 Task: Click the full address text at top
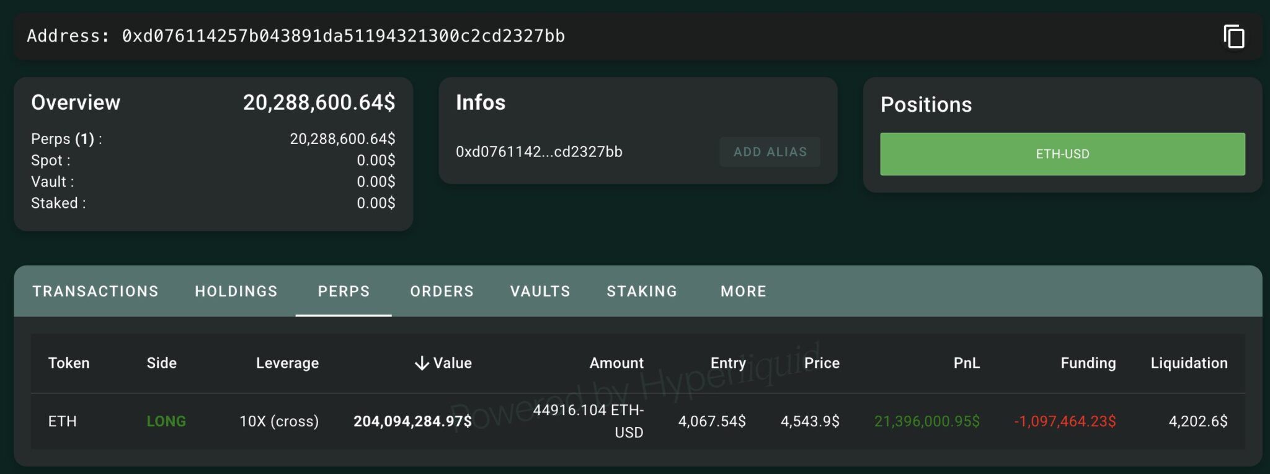343,37
